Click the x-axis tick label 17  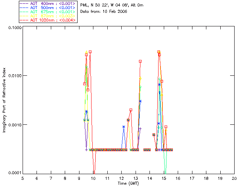[x=192, y=178]
